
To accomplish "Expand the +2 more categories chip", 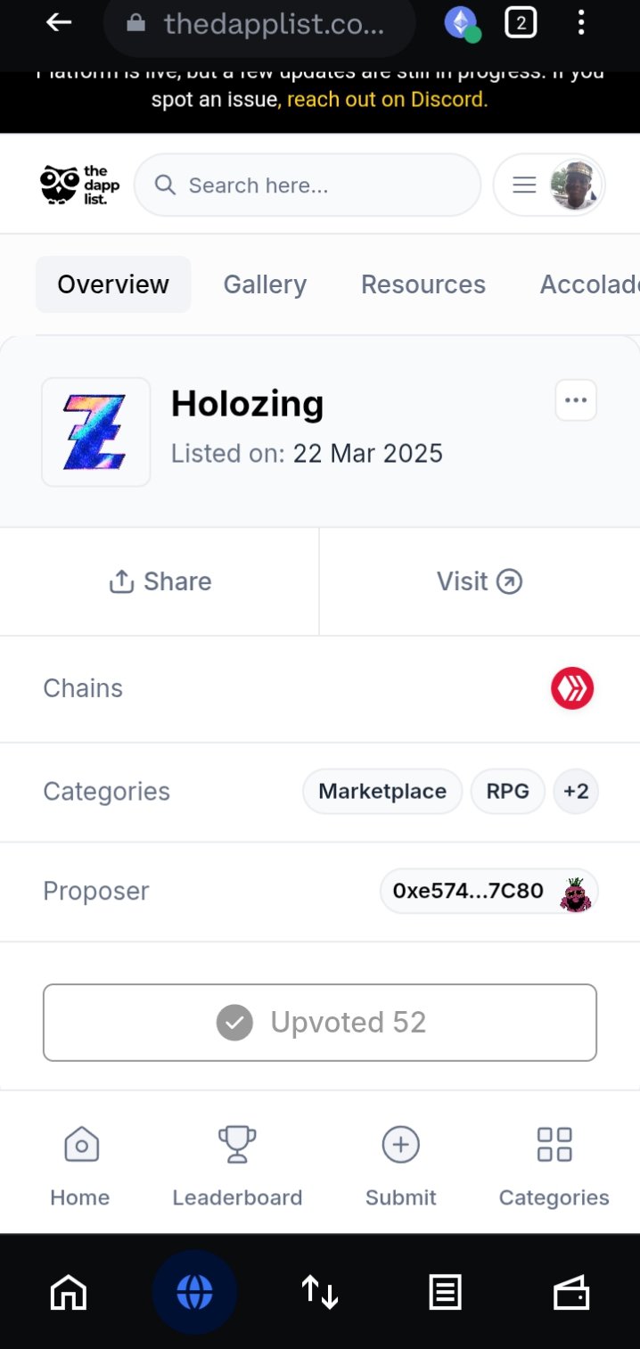I will (x=576, y=792).
